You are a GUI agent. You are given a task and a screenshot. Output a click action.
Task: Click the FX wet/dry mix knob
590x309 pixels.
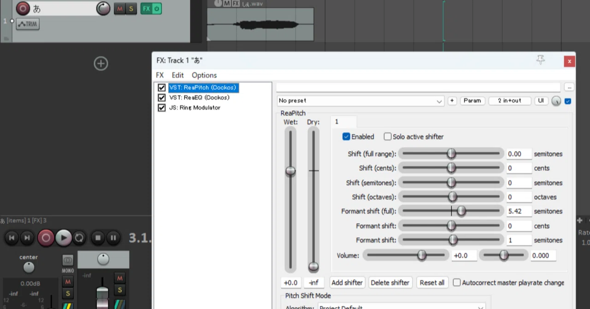click(556, 101)
